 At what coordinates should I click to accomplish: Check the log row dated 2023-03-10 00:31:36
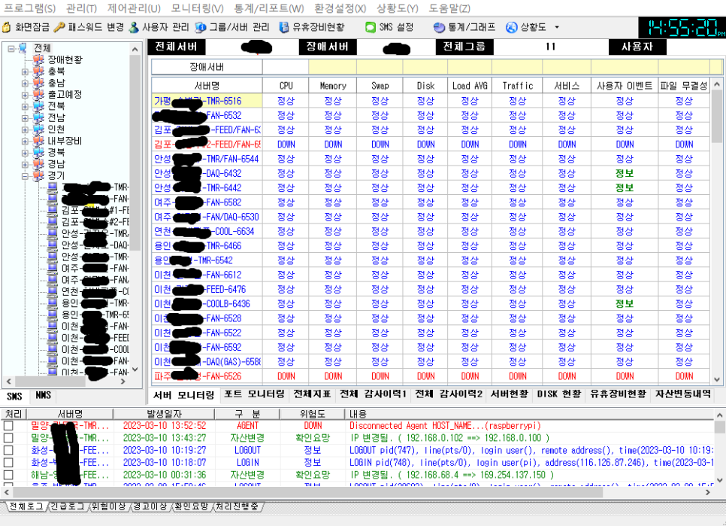pyautogui.click(x=8, y=475)
